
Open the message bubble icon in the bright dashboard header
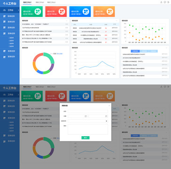click(165, 2)
